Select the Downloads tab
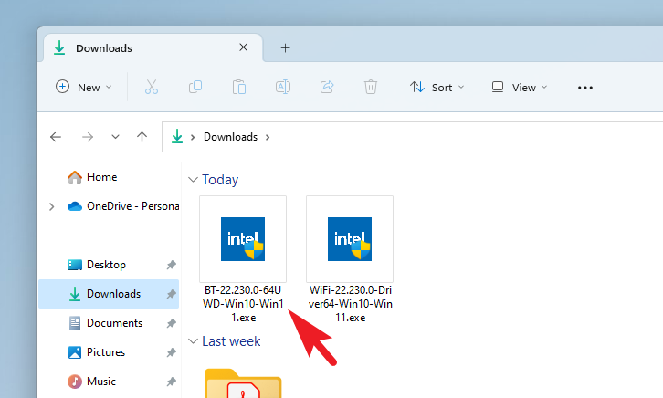Viewport: 663px width, 398px height. click(x=153, y=48)
